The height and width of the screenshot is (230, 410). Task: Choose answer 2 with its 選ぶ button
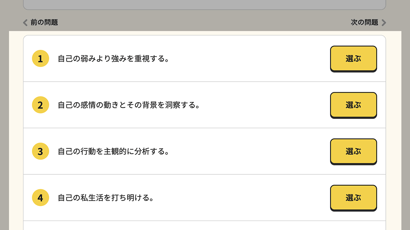click(353, 105)
